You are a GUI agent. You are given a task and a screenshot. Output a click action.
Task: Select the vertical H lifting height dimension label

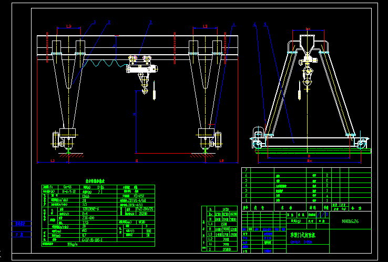click(135, 114)
